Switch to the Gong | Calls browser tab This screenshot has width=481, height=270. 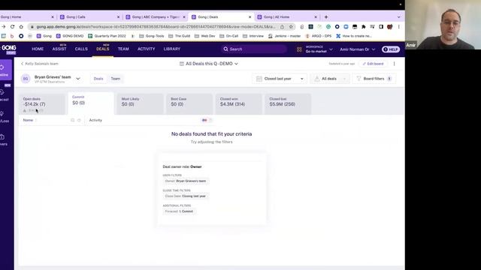point(89,16)
